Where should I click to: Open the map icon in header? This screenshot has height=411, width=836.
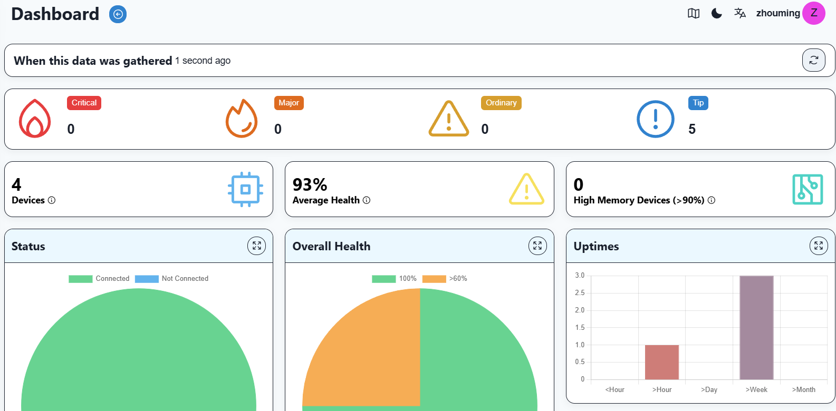tap(694, 14)
